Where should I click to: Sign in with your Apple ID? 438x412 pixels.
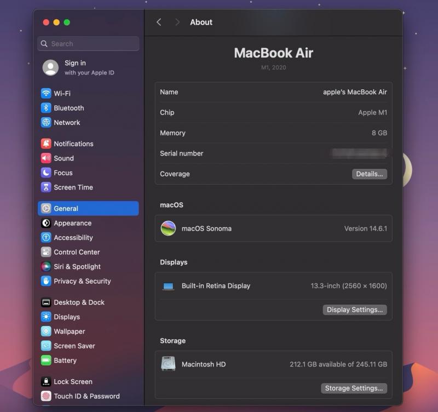pos(88,67)
